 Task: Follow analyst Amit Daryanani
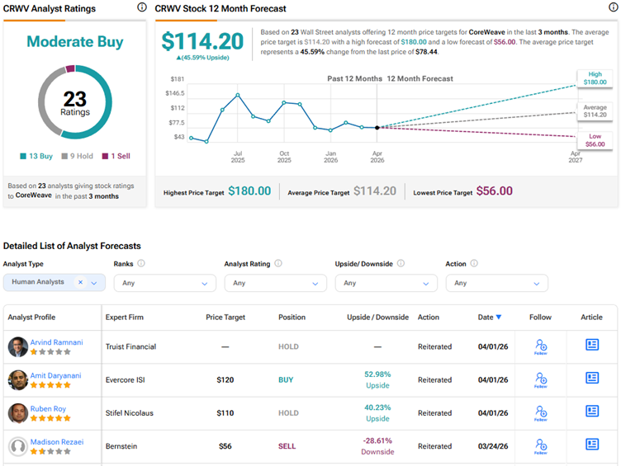541,379
